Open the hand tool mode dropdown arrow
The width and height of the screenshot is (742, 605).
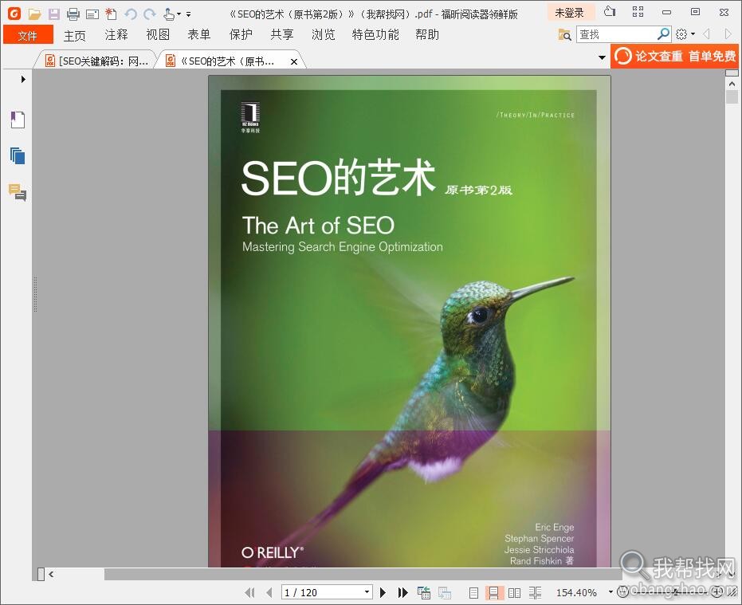(x=179, y=14)
